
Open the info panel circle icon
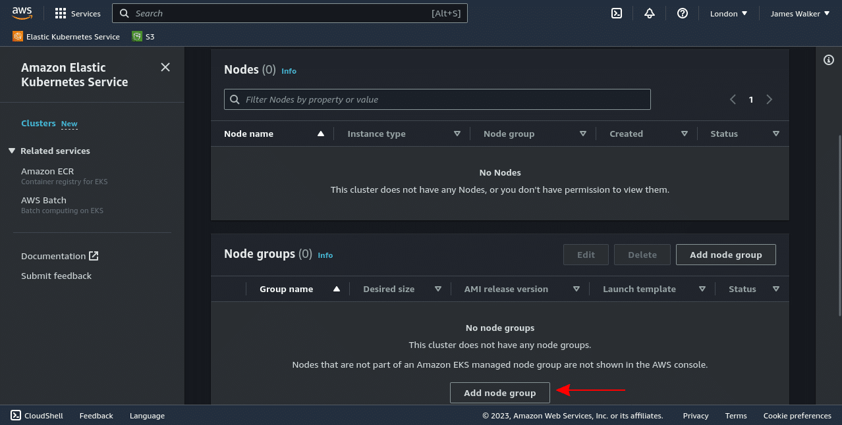[829, 60]
